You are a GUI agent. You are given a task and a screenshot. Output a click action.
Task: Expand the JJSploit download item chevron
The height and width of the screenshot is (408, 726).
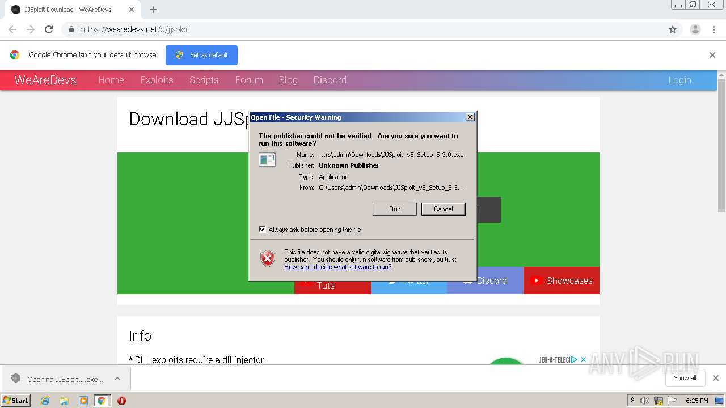117,379
